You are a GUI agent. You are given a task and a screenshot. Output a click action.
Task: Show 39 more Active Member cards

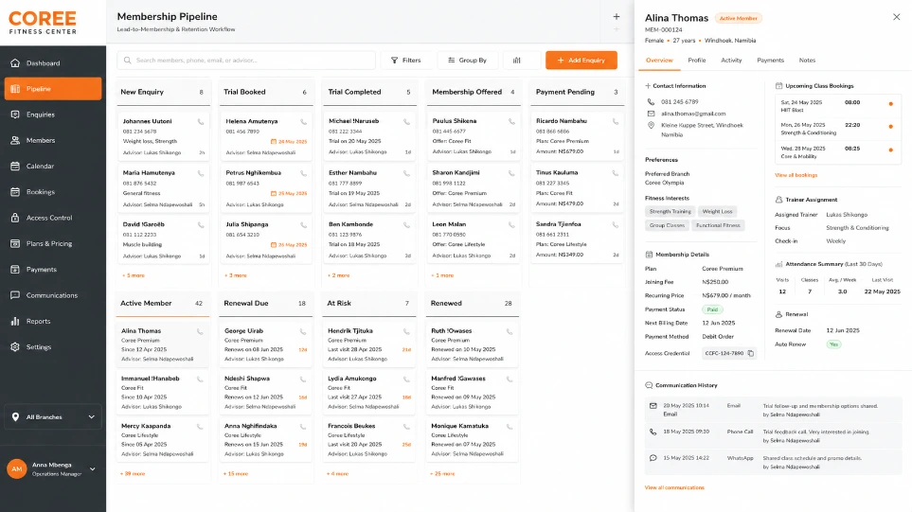tap(133, 473)
